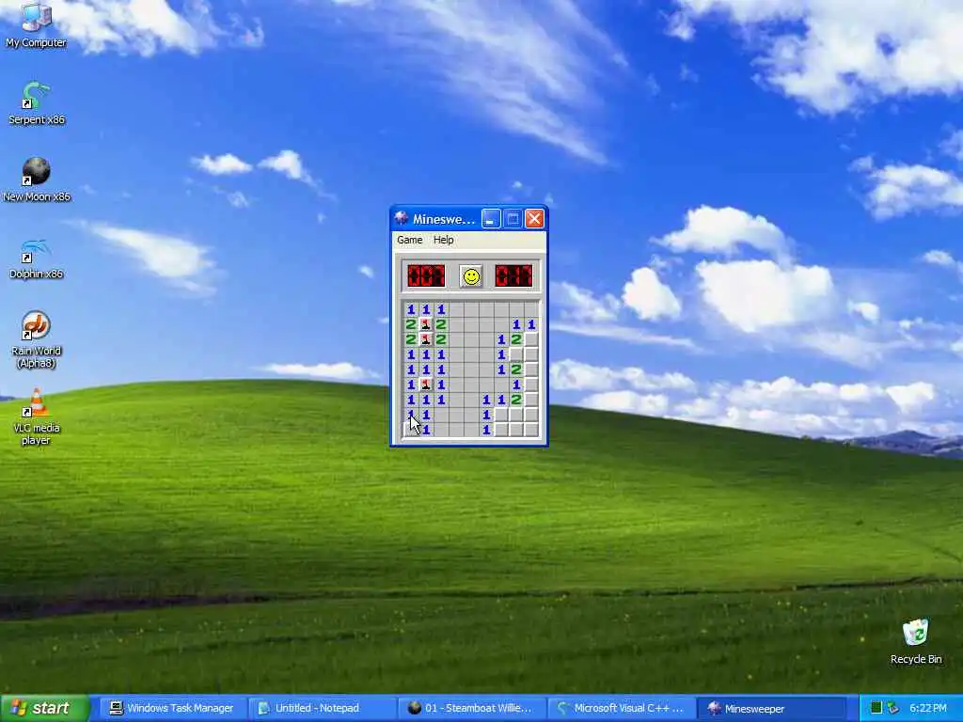The height and width of the screenshot is (722, 963).
Task: Uncover the unrevealed bottom-left corner cell
Action: [410, 429]
